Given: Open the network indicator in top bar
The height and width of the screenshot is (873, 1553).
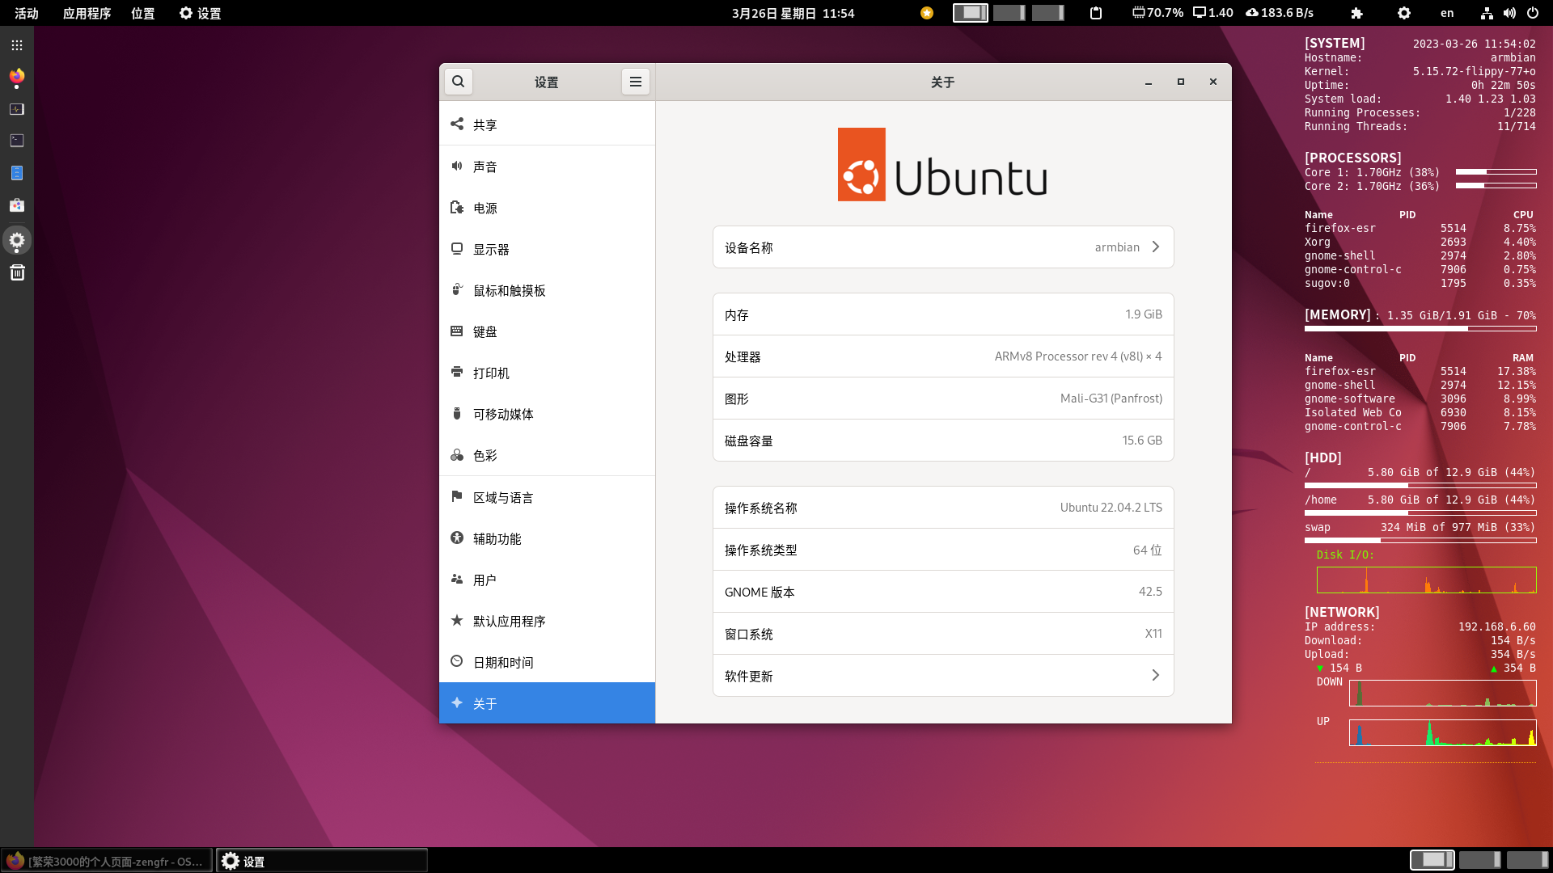Looking at the screenshot, I should coord(1487,13).
